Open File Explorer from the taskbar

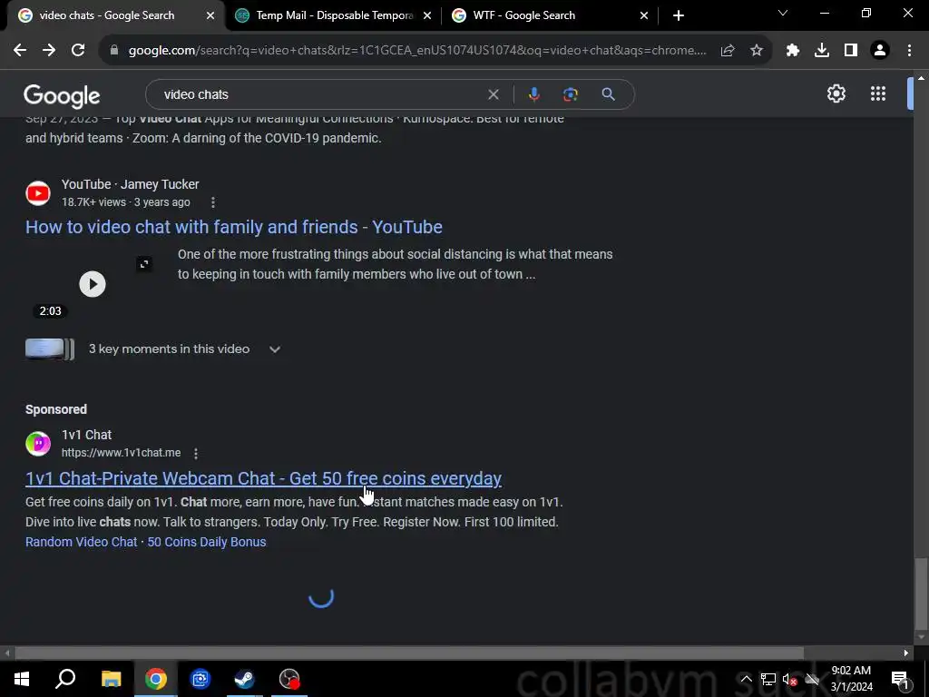pos(111,679)
